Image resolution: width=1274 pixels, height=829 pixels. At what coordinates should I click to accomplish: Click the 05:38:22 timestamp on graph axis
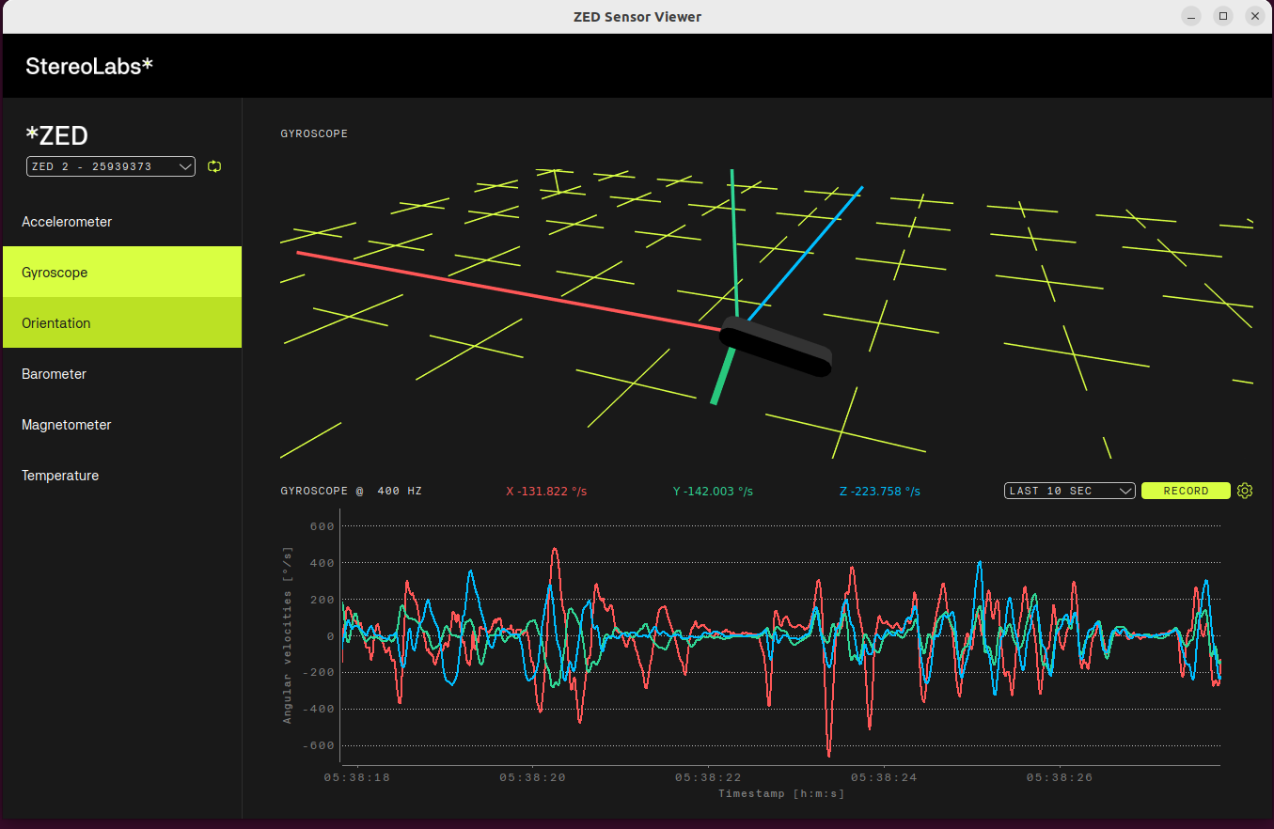click(708, 778)
